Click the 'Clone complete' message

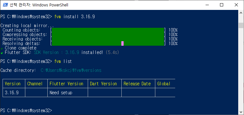point(20,48)
